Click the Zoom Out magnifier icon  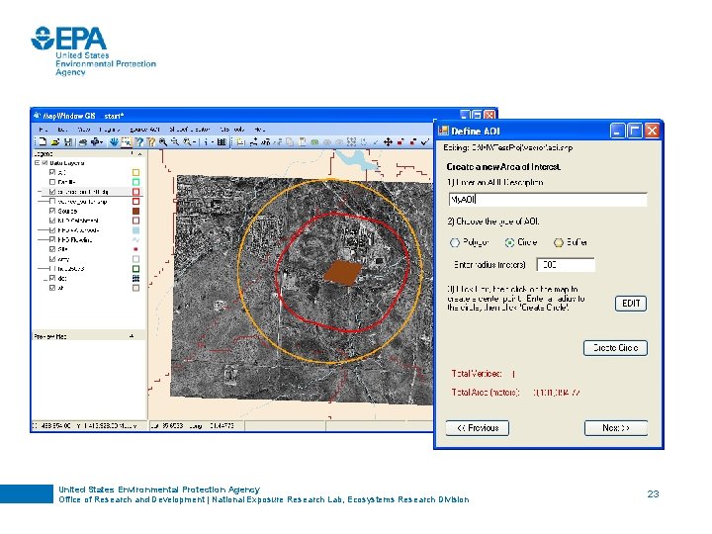click(x=175, y=142)
